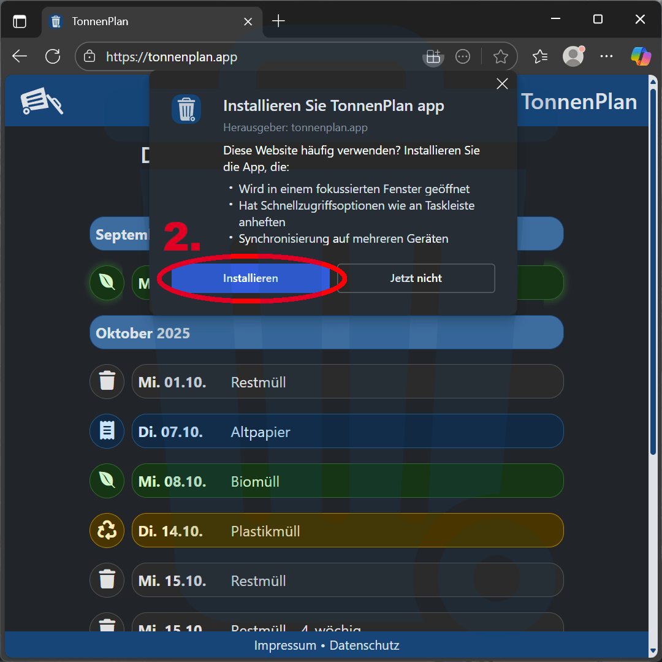Click the tonnenplan.app address bar

coord(245,57)
